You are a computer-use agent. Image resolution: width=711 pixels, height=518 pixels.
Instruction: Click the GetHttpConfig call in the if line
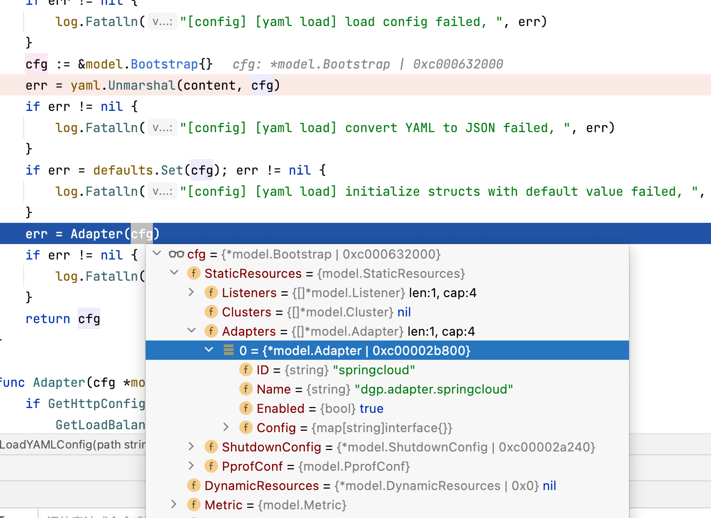coord(96,404)
